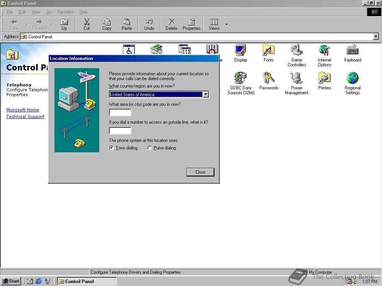The image size is (382, 286).
Task: Open the Fonts folder icon
Action: [x=269, y=53]
